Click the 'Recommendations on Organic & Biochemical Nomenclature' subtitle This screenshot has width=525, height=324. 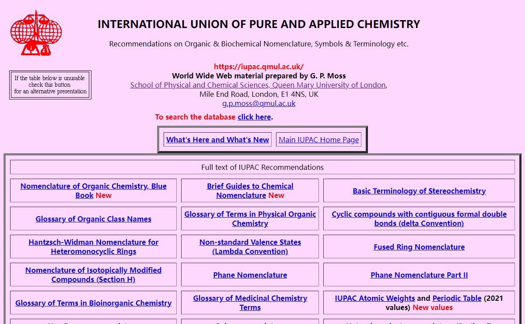coord(259,44)
